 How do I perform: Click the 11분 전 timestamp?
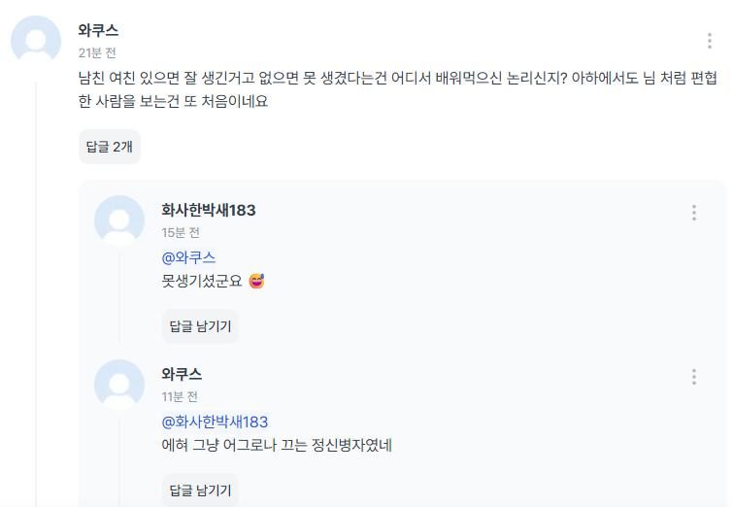coord(180,397)
